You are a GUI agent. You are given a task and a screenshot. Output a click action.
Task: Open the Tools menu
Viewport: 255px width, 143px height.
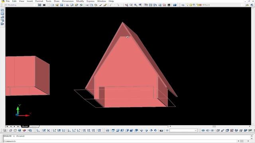[x=49, y=1]
